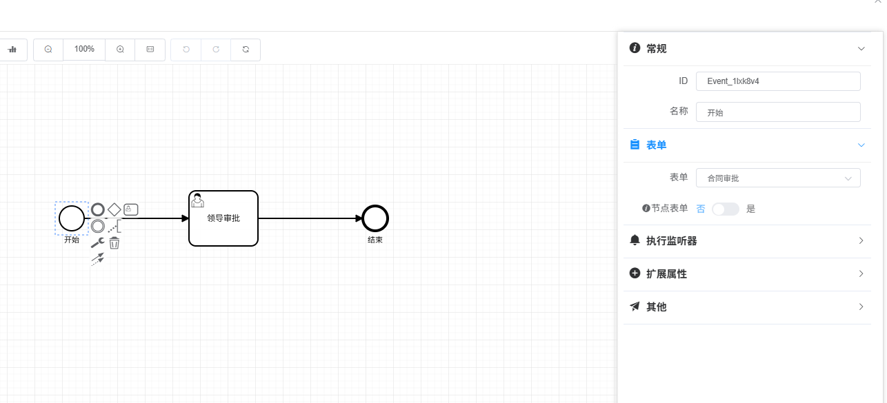The height and width of the screenshot is (403, 887).
Task: Append a gateway diamond from context pad
Action: pyautogui.click(x=114, y=209)
